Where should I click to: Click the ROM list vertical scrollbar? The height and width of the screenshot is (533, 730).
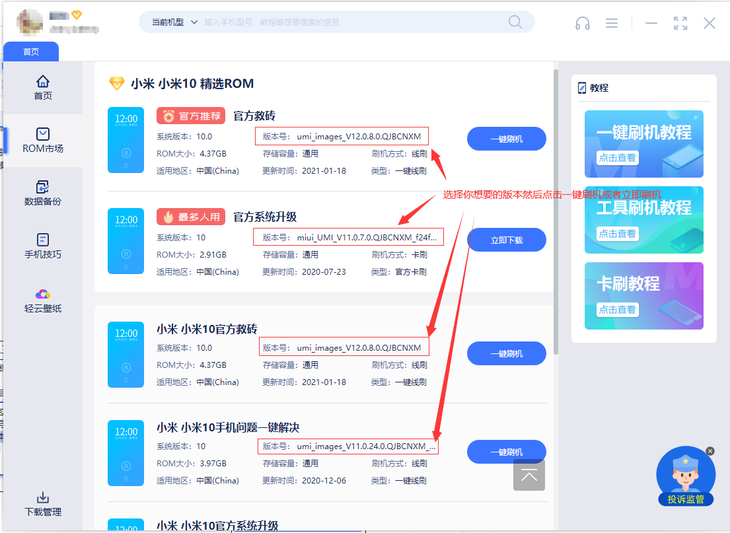click(x=556, y=211)
